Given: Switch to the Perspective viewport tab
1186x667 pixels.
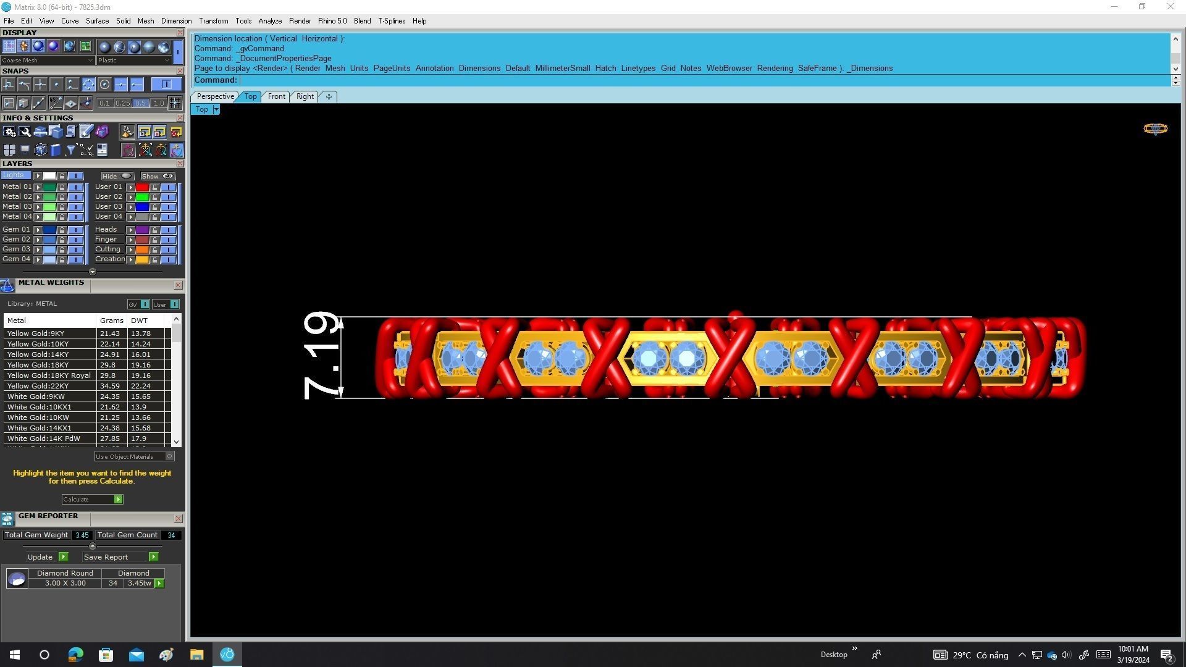Looking at the screenshot, I should point(215,96).
